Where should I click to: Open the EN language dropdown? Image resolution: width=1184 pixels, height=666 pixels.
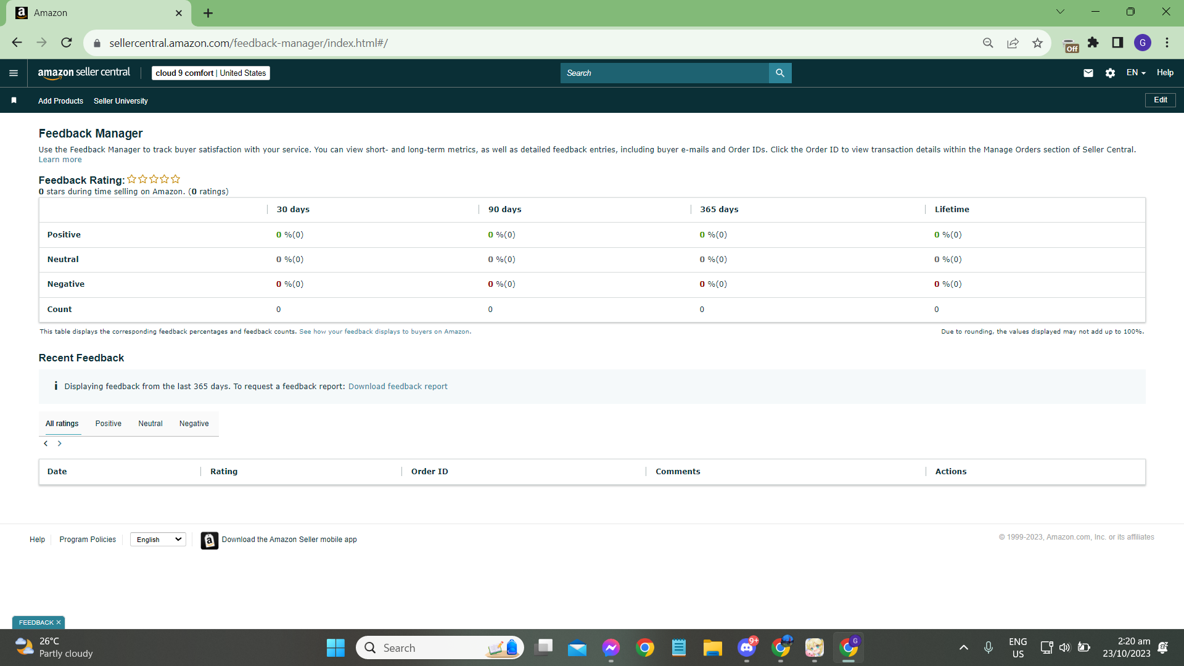coord(1136,73)
